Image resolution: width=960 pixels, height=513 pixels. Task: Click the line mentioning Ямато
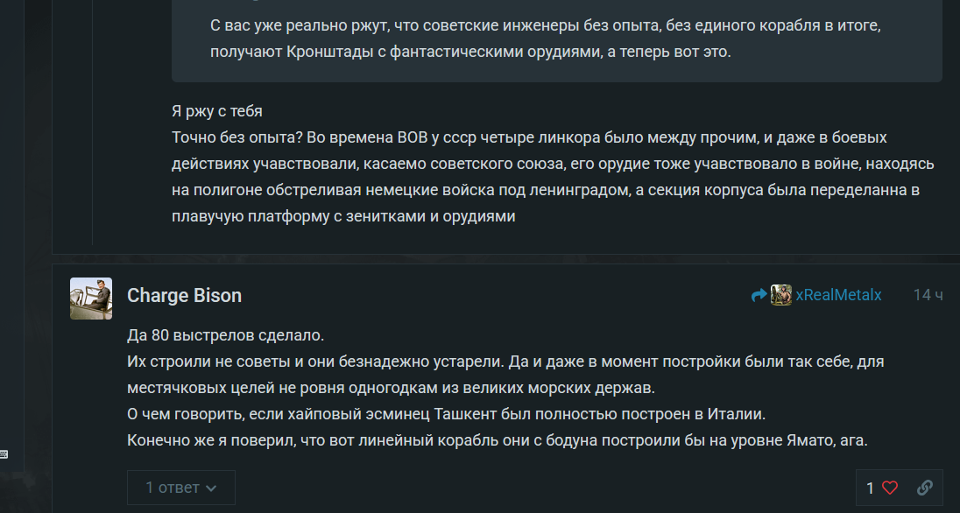pos(498,440)
